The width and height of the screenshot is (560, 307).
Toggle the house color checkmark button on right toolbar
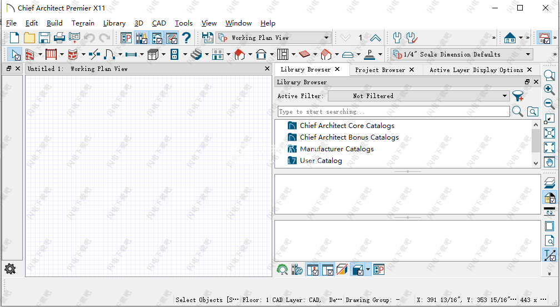click(x=549, y=197)
